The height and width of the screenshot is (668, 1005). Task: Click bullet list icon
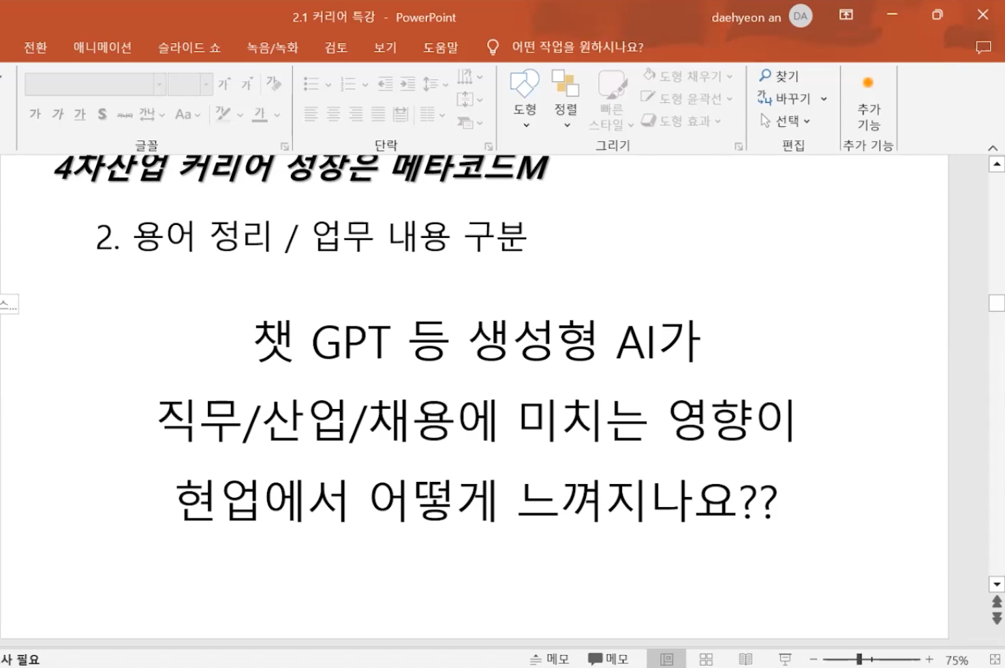(311, 84)
